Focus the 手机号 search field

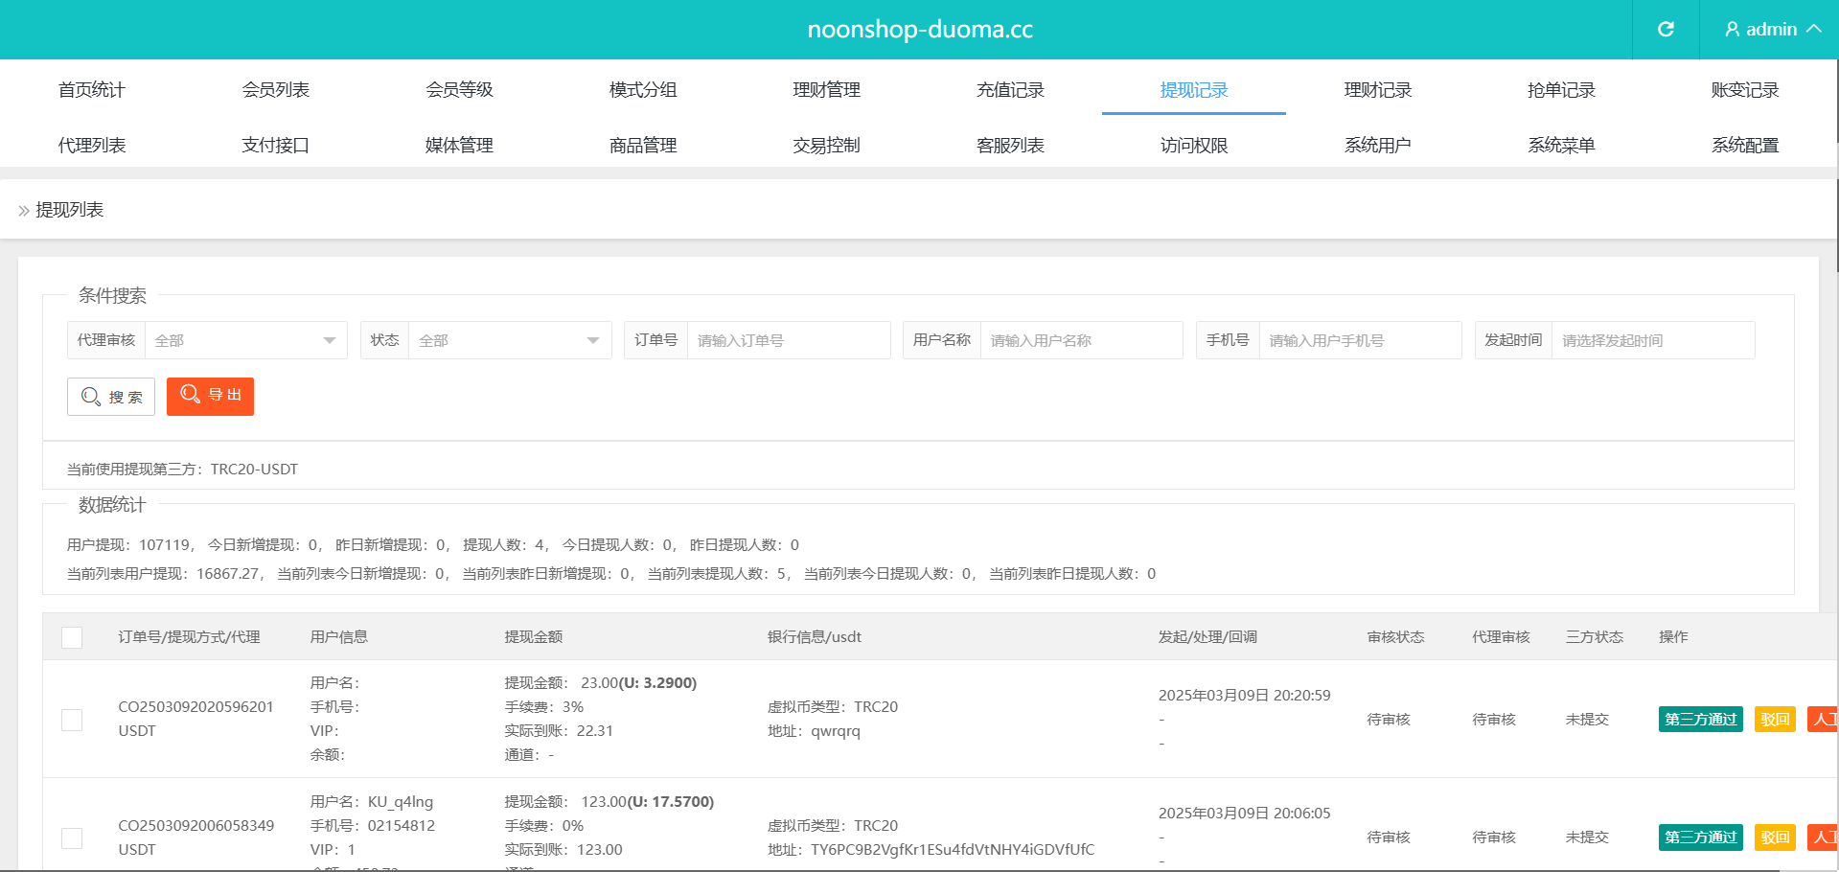pyautogui.click(x=1359, y=340)
